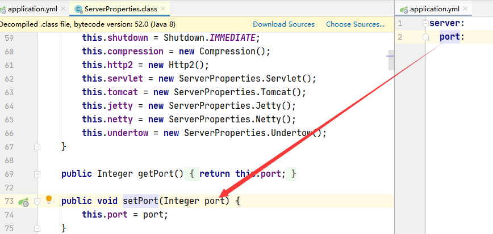The image size is (493, 234).
Task: Click the Spring icon on the right application.yml tab
Action: [404, 10]
